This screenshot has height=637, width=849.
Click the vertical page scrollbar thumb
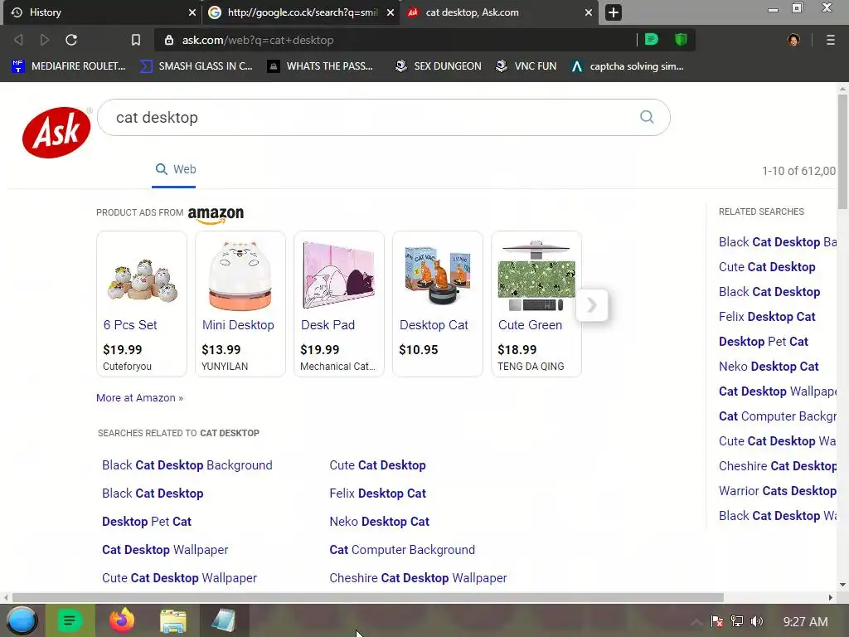[x=842, y=152]
